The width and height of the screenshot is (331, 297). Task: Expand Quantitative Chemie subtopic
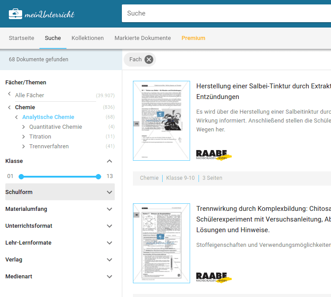[23, 127]
